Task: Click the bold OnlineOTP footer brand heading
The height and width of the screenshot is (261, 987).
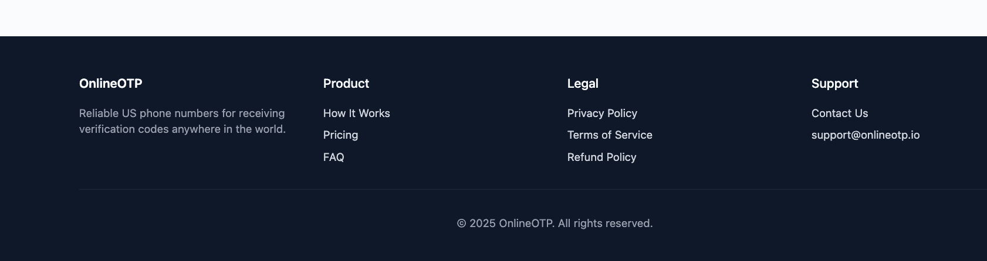Action: pyautogui.click(x=110, y=84)
